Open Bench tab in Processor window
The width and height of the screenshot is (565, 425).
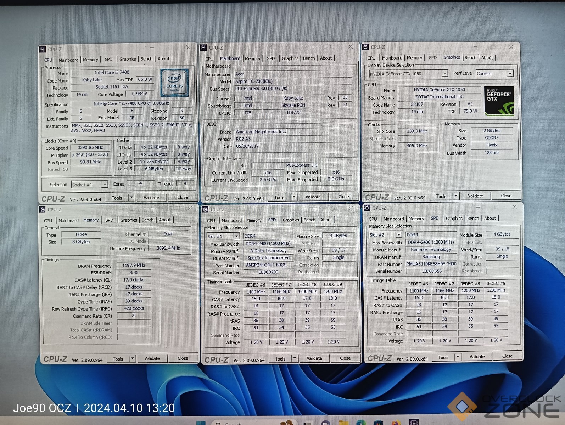[x=146, y=59]
